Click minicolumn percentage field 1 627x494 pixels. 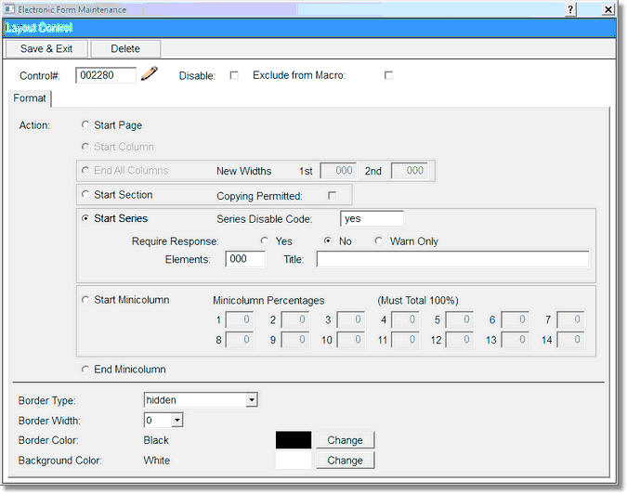(x=240, y=319)
